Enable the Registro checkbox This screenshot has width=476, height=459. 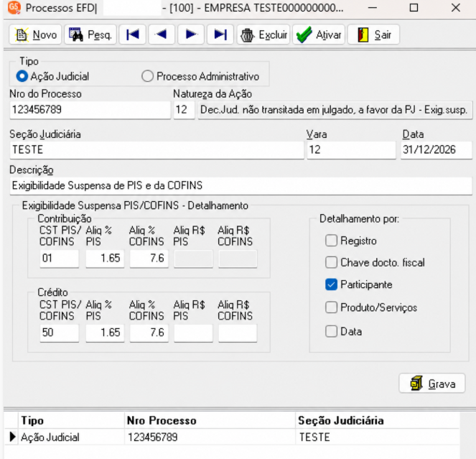[x=331, y=241]
